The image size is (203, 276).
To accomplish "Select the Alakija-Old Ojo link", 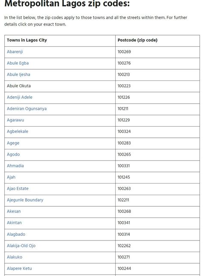I will click(21, 246).
